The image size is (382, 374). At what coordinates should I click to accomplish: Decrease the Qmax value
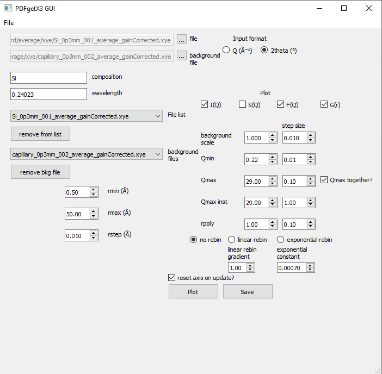click(273, 184)
